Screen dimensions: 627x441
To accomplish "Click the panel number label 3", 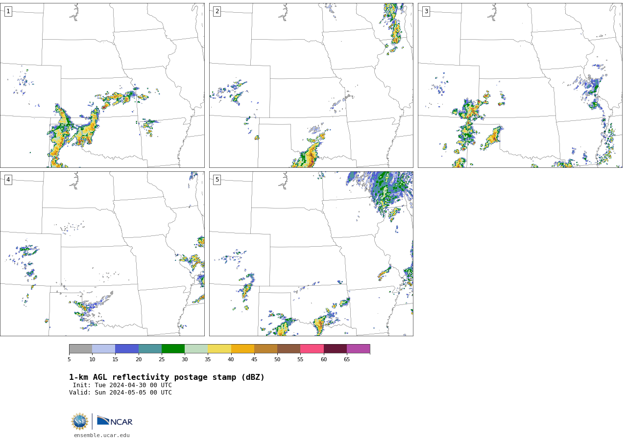I will click(x=426, y=11).
